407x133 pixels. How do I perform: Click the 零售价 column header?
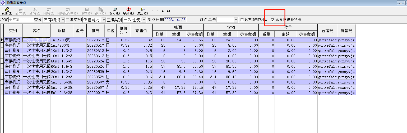[x=141, y=31]
